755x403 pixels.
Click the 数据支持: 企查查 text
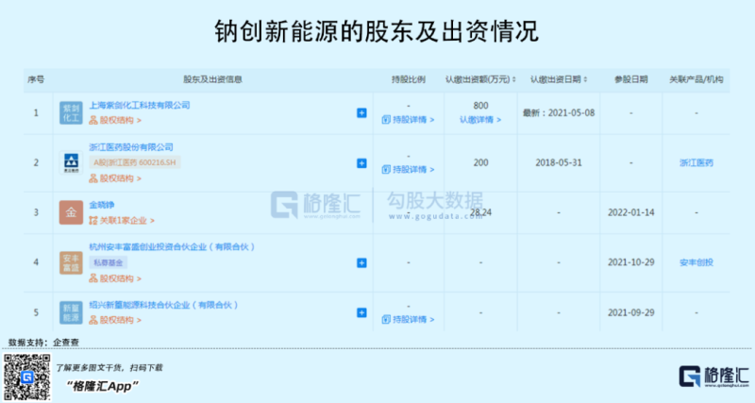(43, 342)
